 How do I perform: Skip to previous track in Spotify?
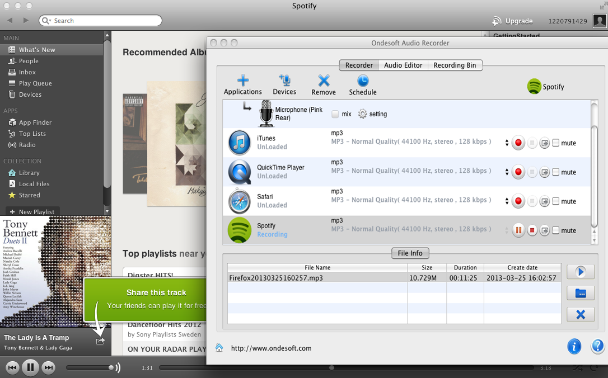click(x=12, y=367)
